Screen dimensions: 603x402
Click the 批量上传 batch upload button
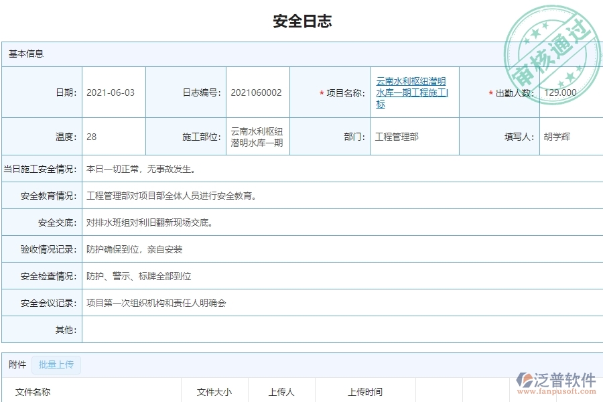tap(56, 364)
